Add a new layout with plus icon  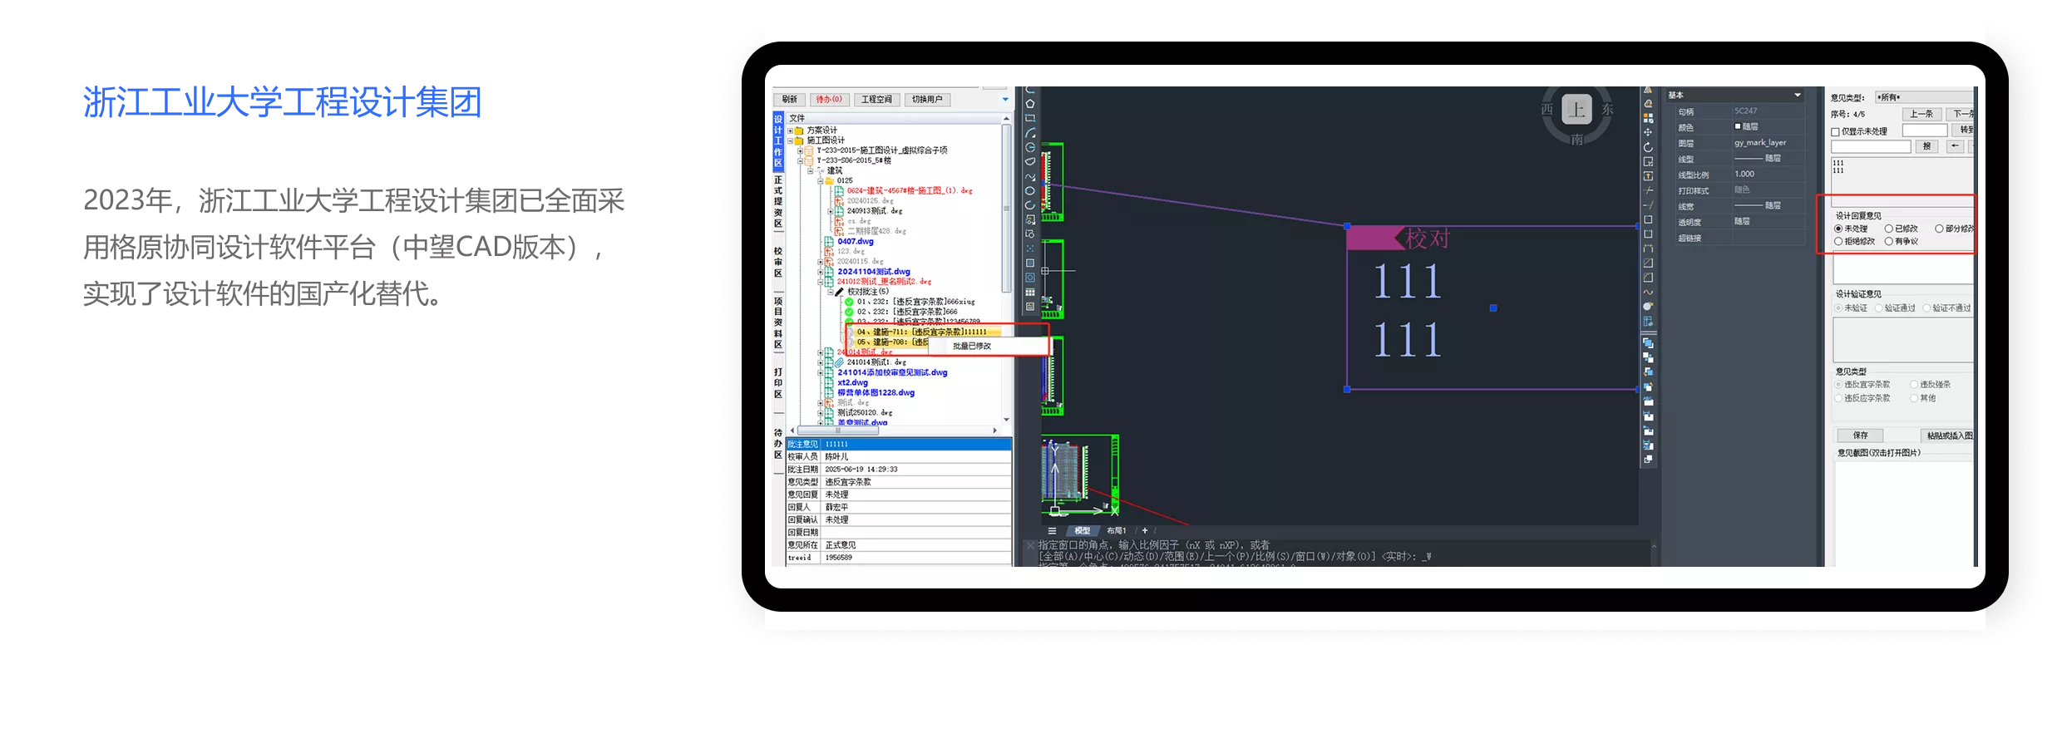(1145, 530)
